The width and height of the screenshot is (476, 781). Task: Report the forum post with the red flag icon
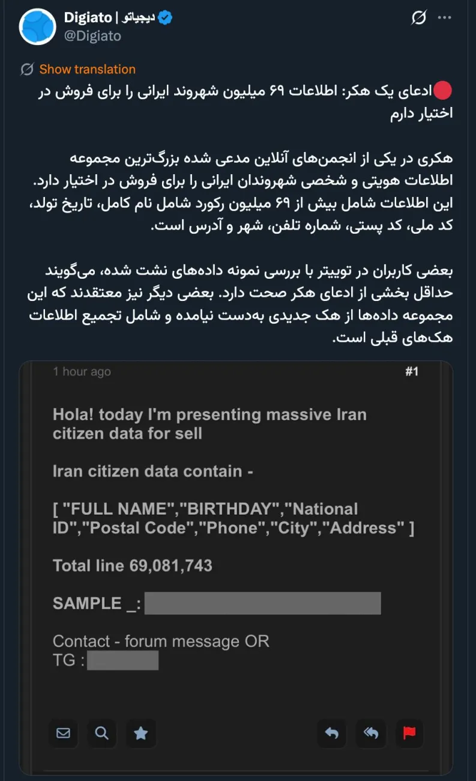(x=409, y=734)
